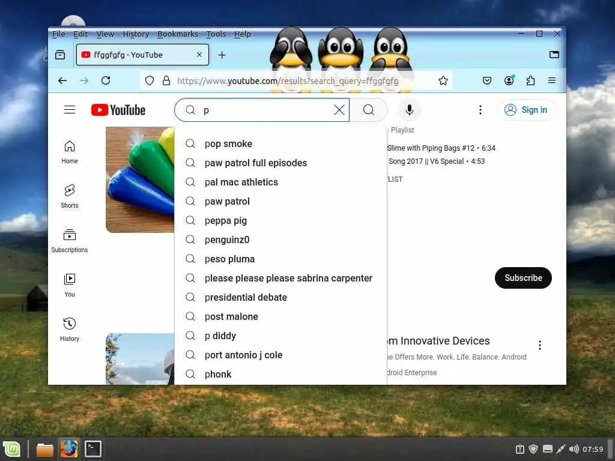Focus the Firefox taskbar entry
Viewport: 615px width, 461px height.
coord(68,449)
